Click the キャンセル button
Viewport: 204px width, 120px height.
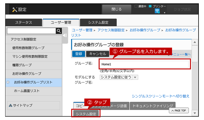tap(97, 54)
